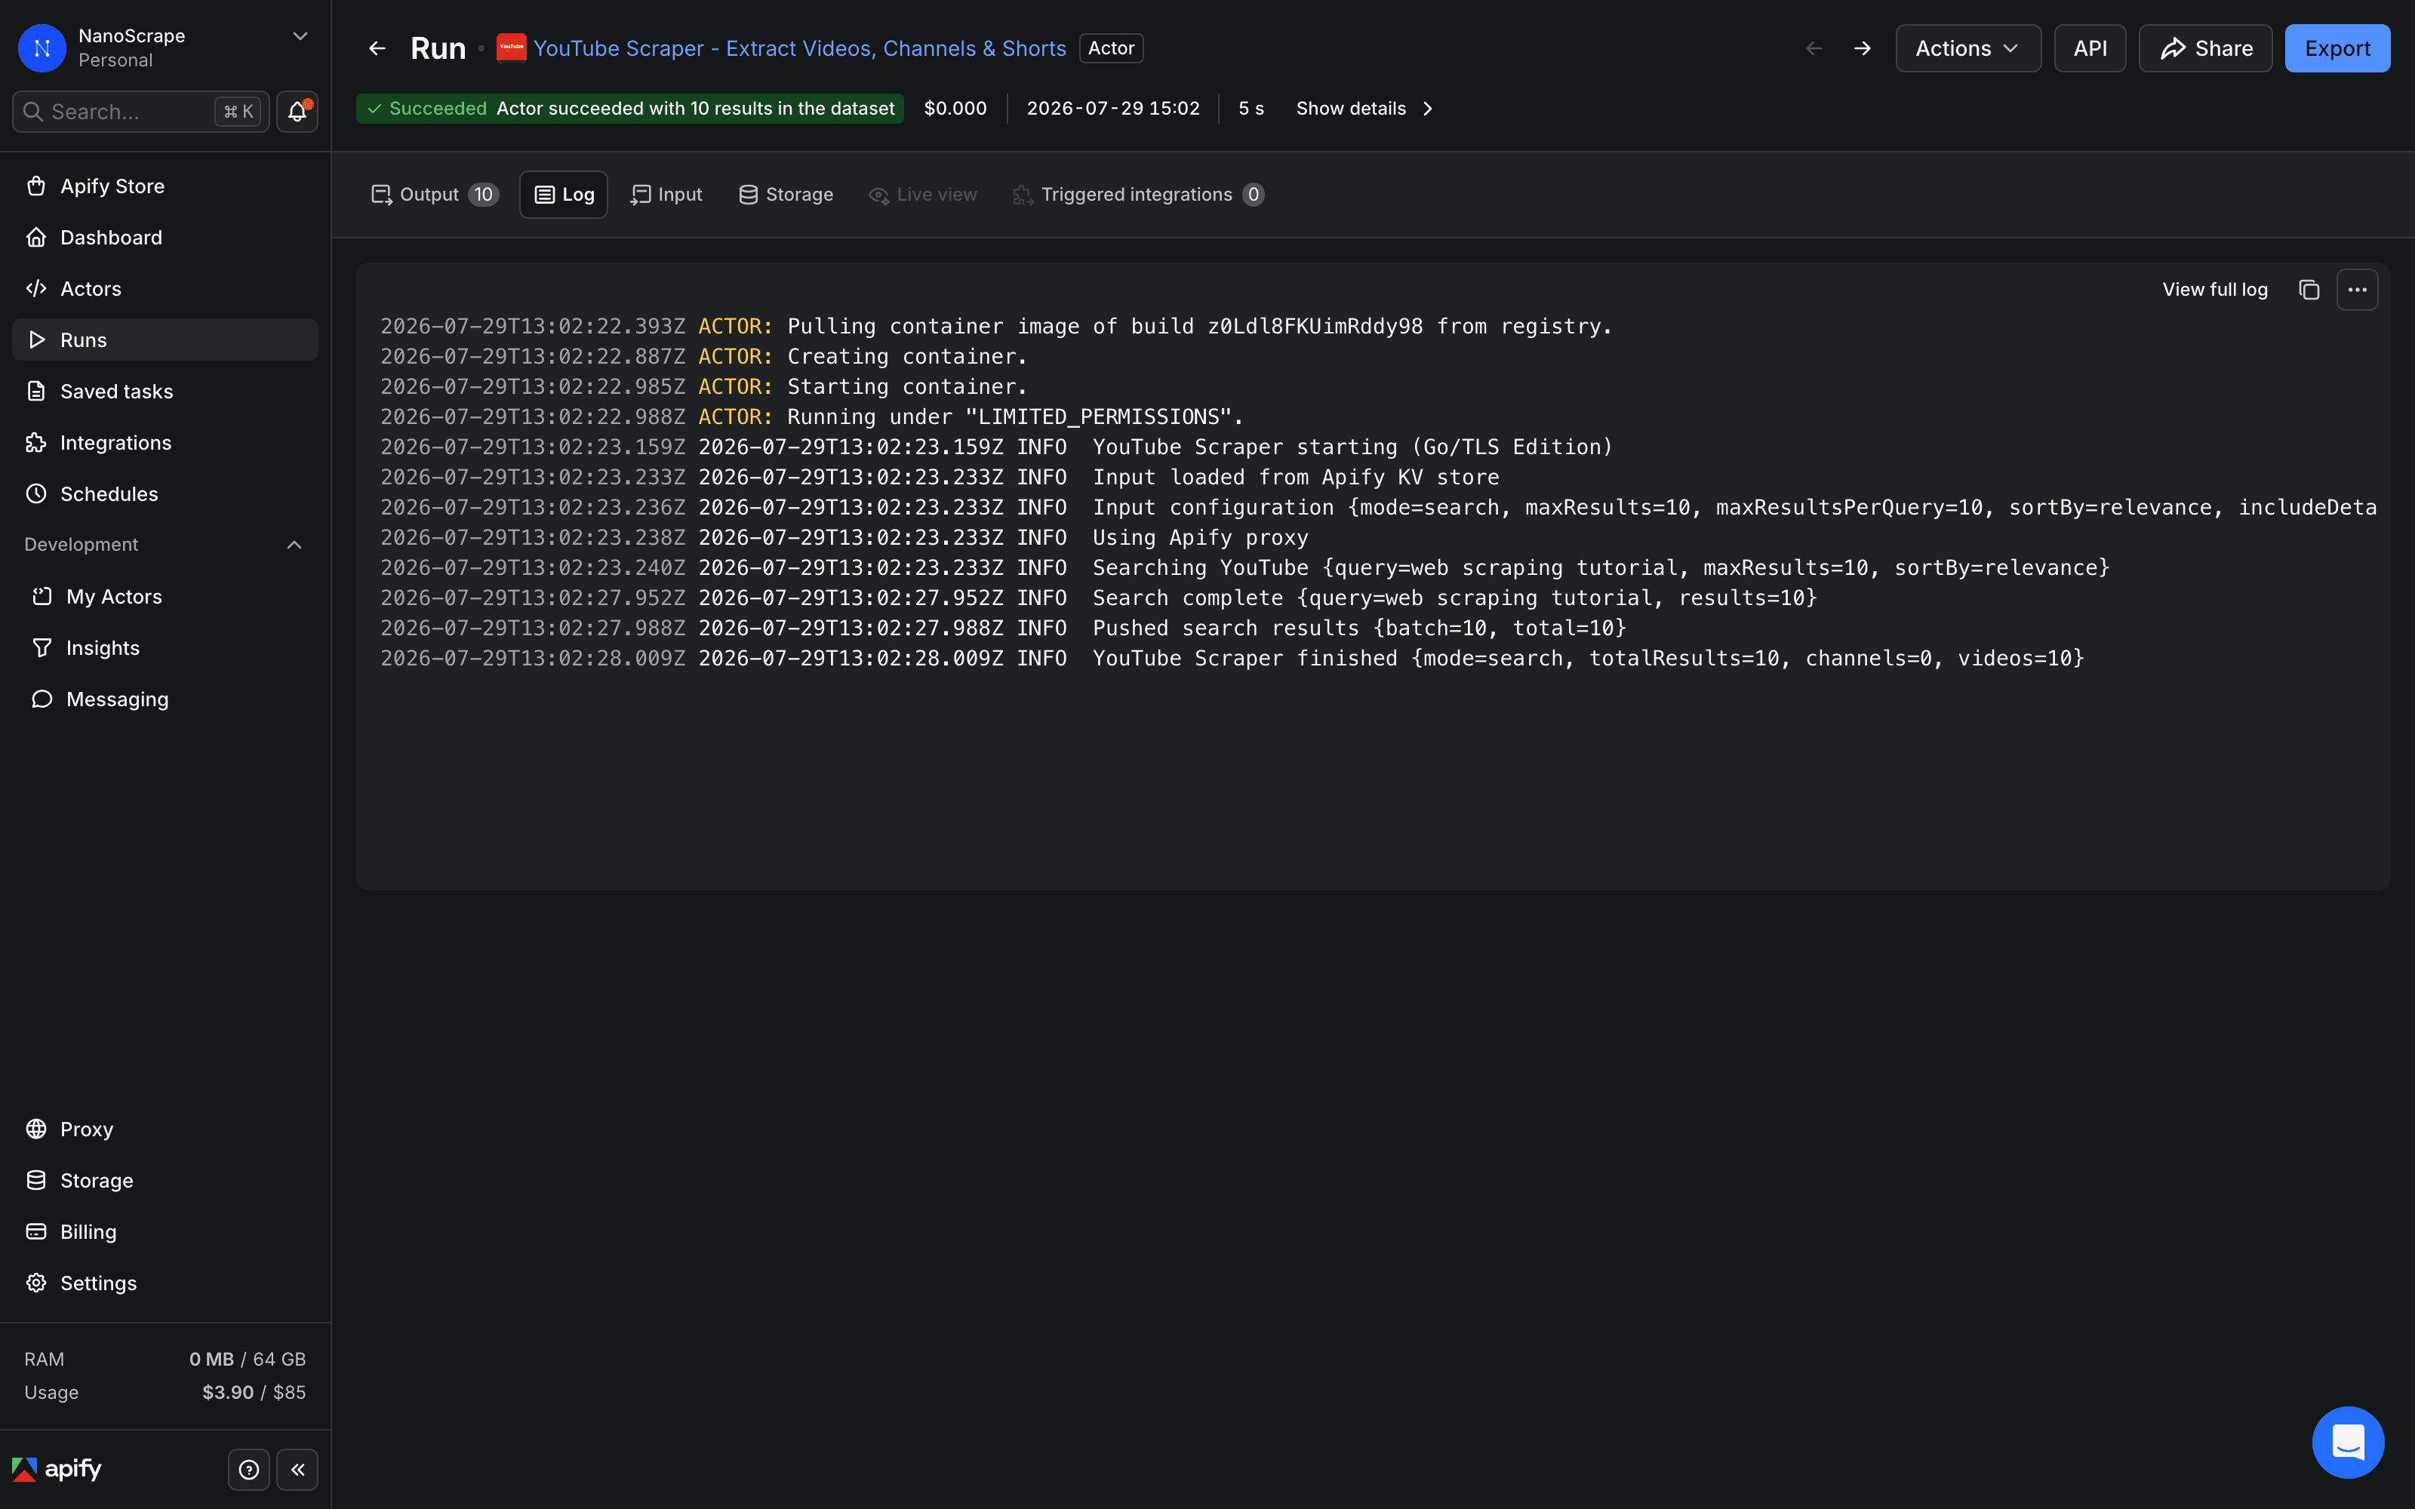
Task: Click the Actor tag label
Action: (x=1111, y=48)
